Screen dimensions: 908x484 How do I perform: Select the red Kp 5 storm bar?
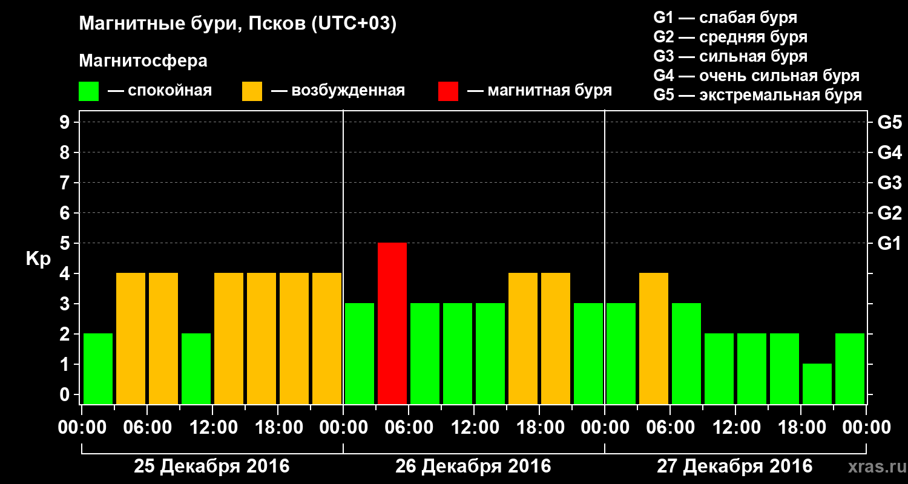[x=392, y=323]
